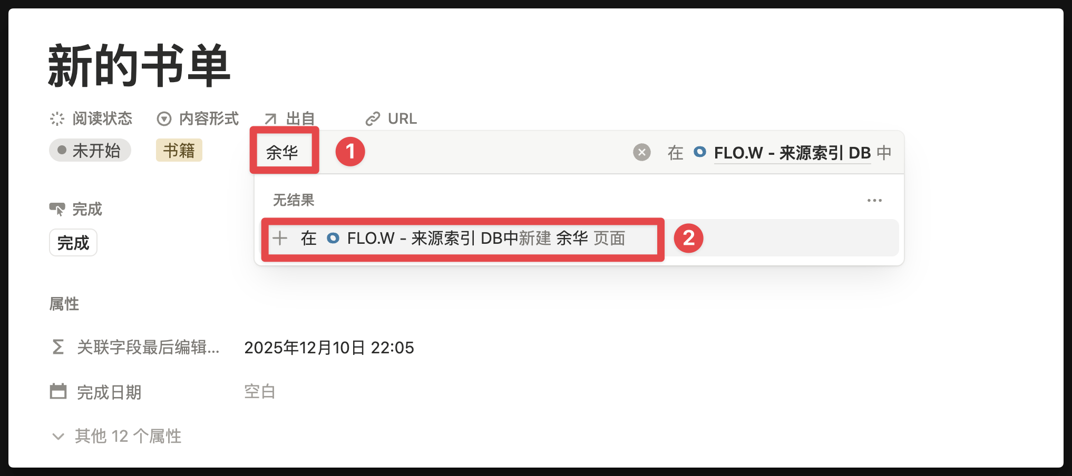
Task: Click the URL link property icon
Action: pyautogui.click(x=373, y=119)
